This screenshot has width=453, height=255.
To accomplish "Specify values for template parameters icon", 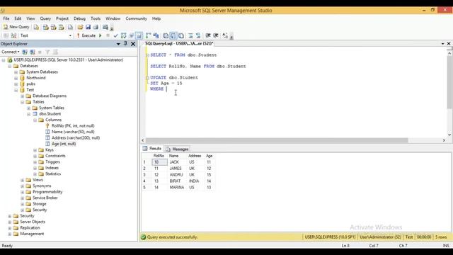I will click(x=225, y=35).
